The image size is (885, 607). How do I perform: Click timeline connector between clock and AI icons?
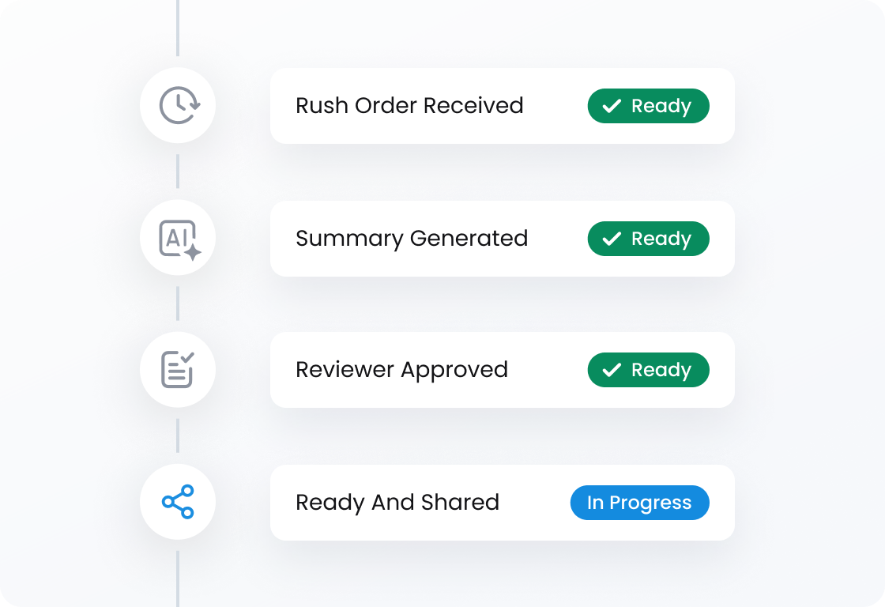click(x=178, y=172)
